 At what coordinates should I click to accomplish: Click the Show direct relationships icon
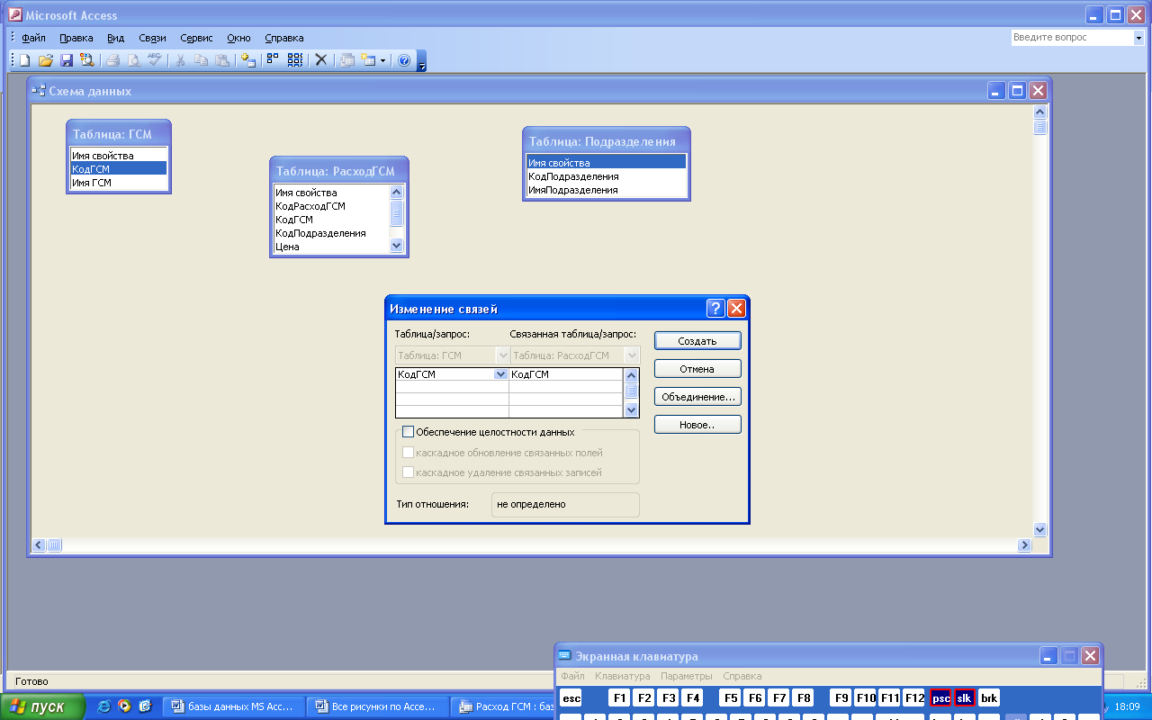point(274,60)
